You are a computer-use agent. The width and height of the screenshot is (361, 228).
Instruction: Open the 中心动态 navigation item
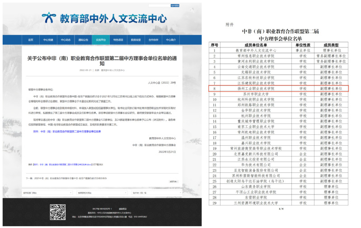pos(66,40)
